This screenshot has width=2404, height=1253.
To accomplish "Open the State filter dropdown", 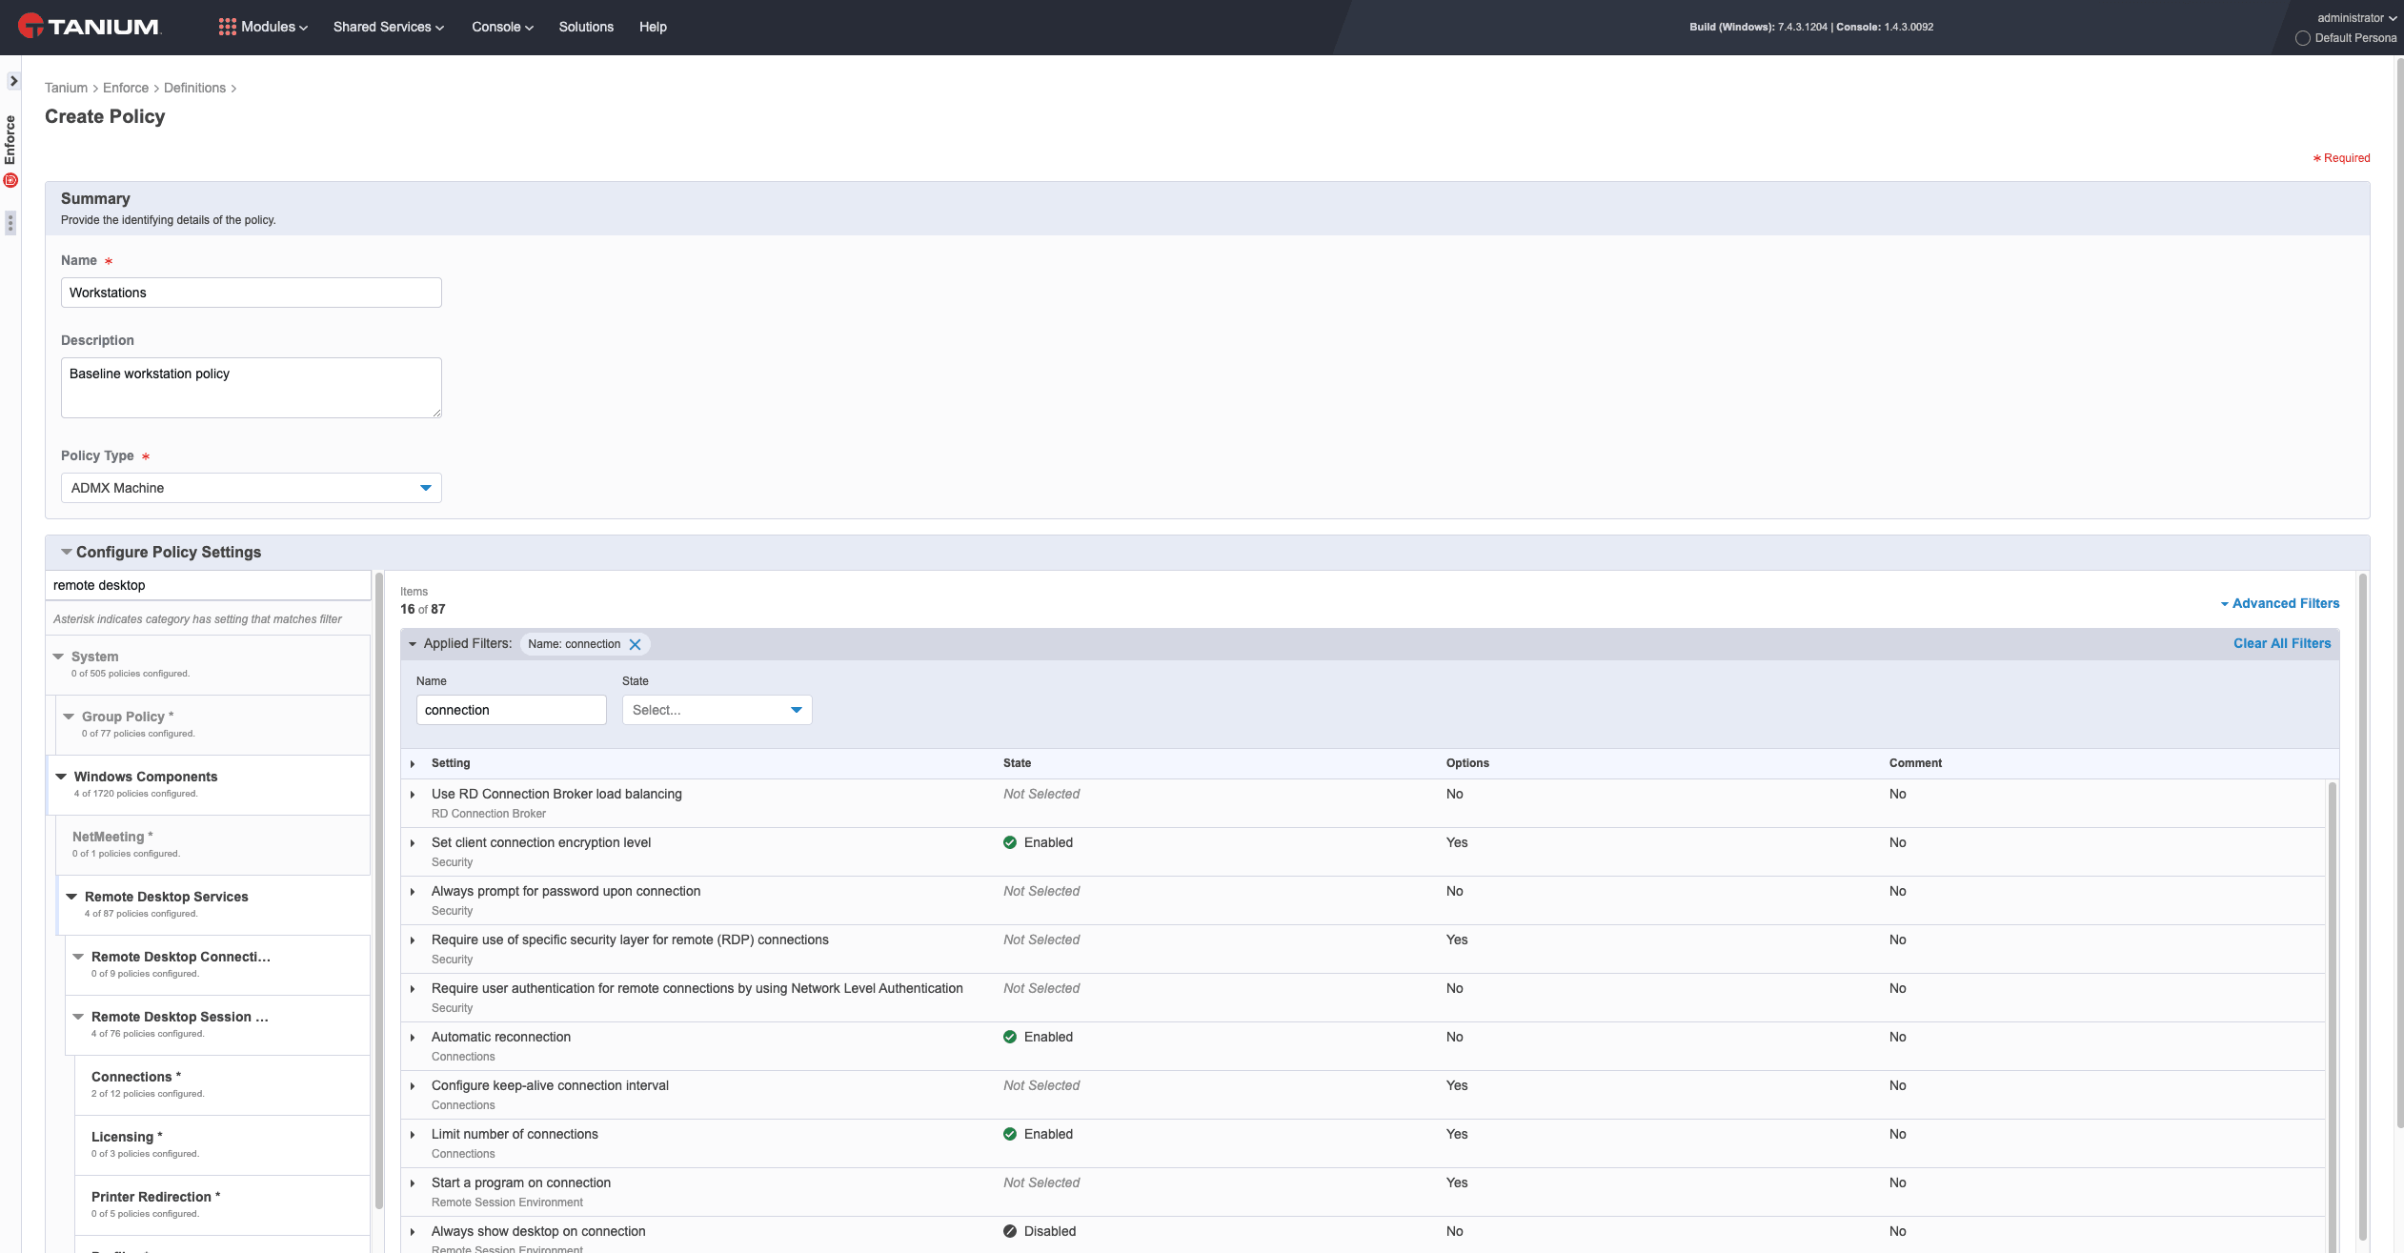I will point(717,710).
